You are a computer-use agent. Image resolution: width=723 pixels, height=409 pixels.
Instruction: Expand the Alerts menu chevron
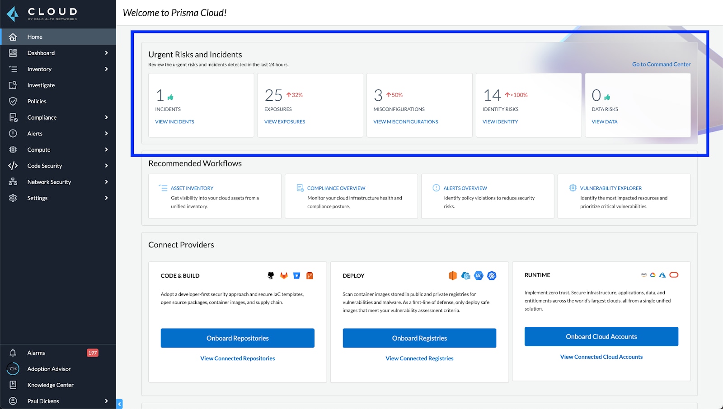tap(106, 134)
